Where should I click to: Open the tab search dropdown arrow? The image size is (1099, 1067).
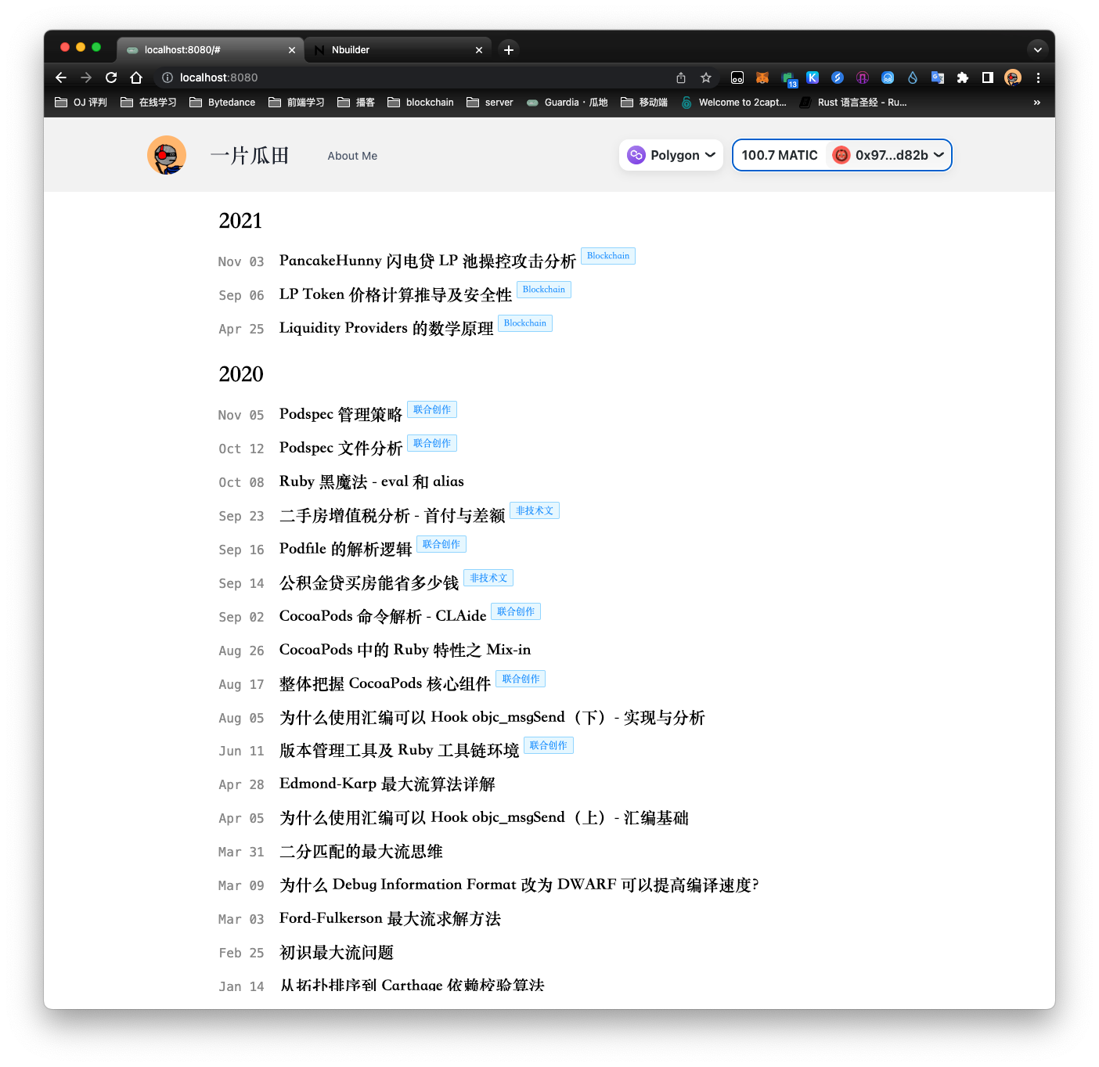[1037, 49]
